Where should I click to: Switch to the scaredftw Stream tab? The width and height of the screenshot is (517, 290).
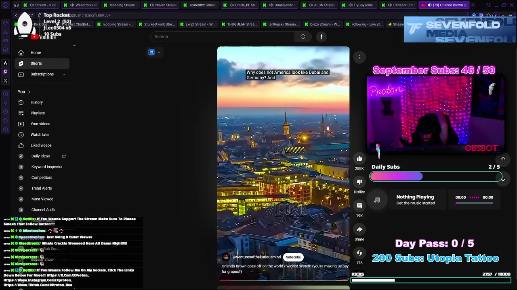coord(200,5)
